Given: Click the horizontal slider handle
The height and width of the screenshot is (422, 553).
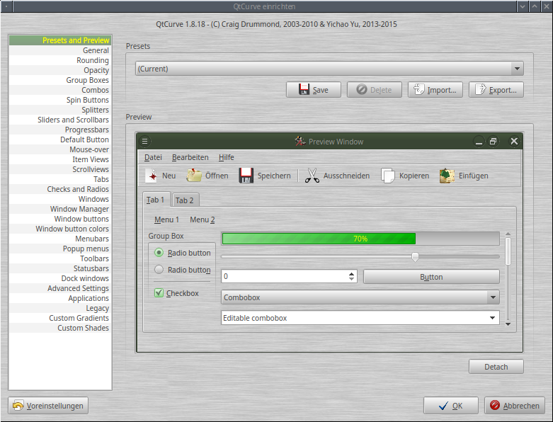Looking at the screenshot, I should [x=415, y=256].
